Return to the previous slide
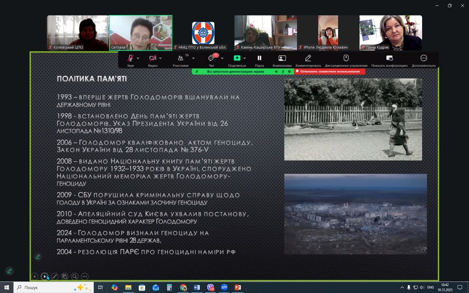The height and width of the screenshot is (293, 469). pos(35,276)
